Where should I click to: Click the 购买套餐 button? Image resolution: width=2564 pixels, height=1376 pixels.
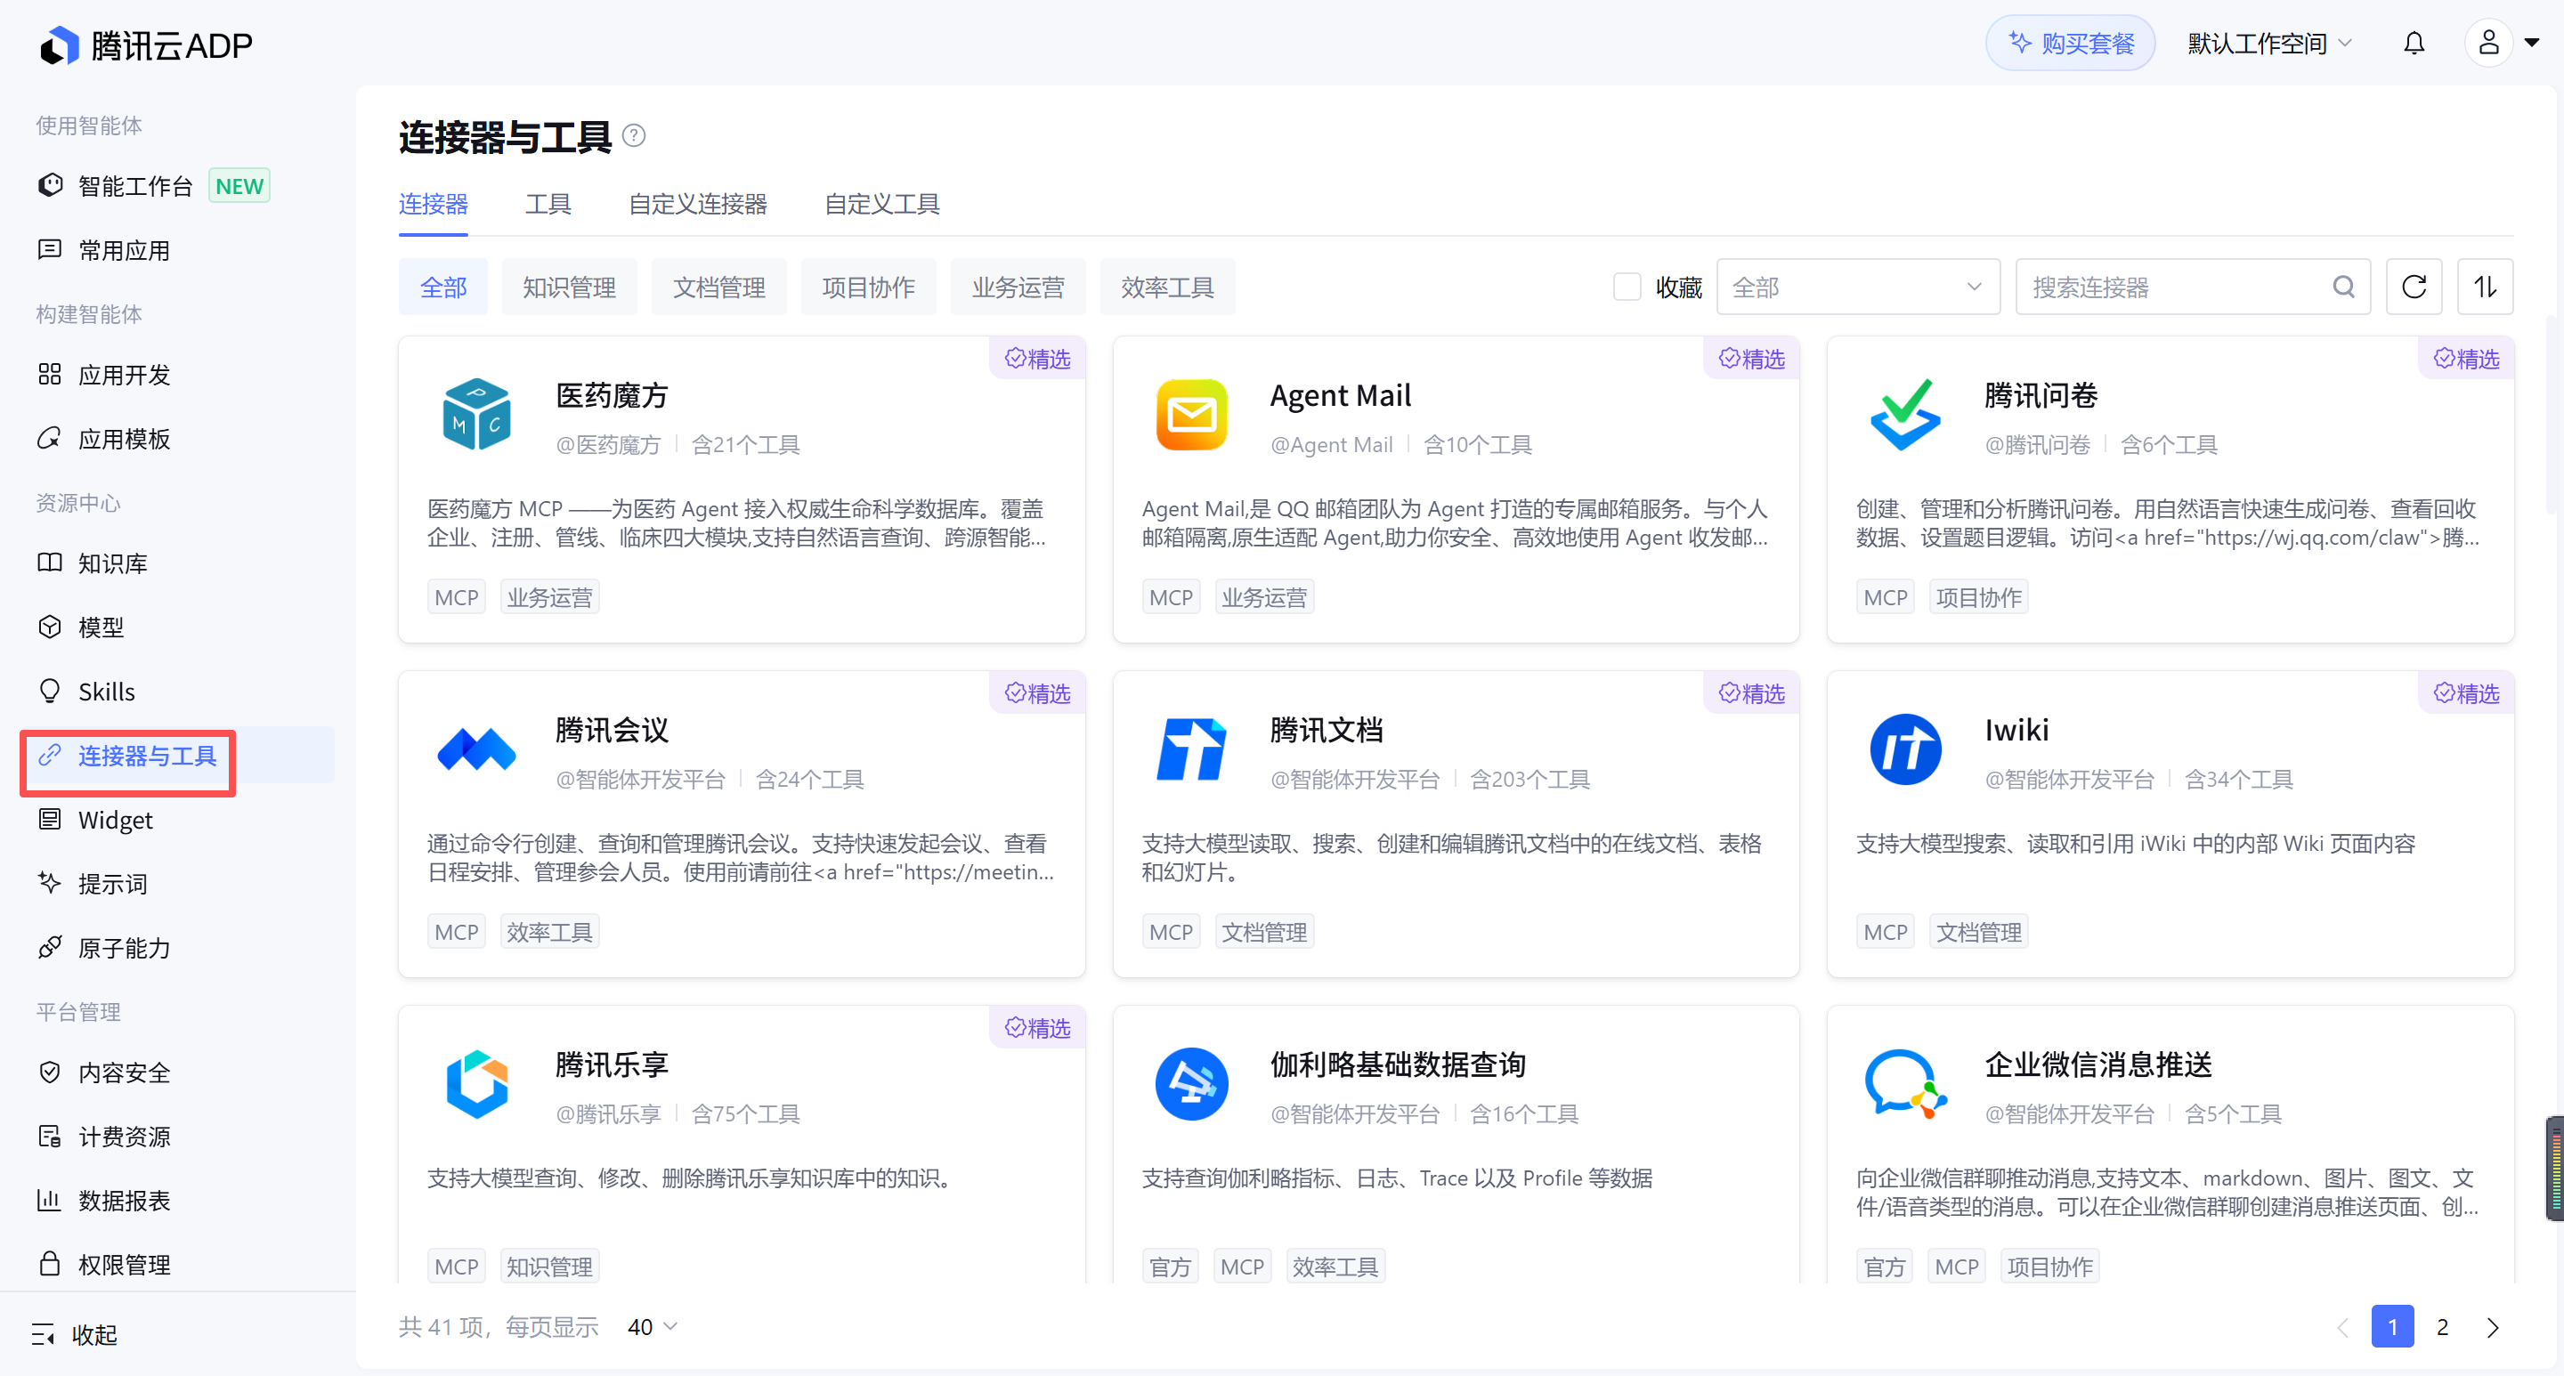[x=2070, y=44]
